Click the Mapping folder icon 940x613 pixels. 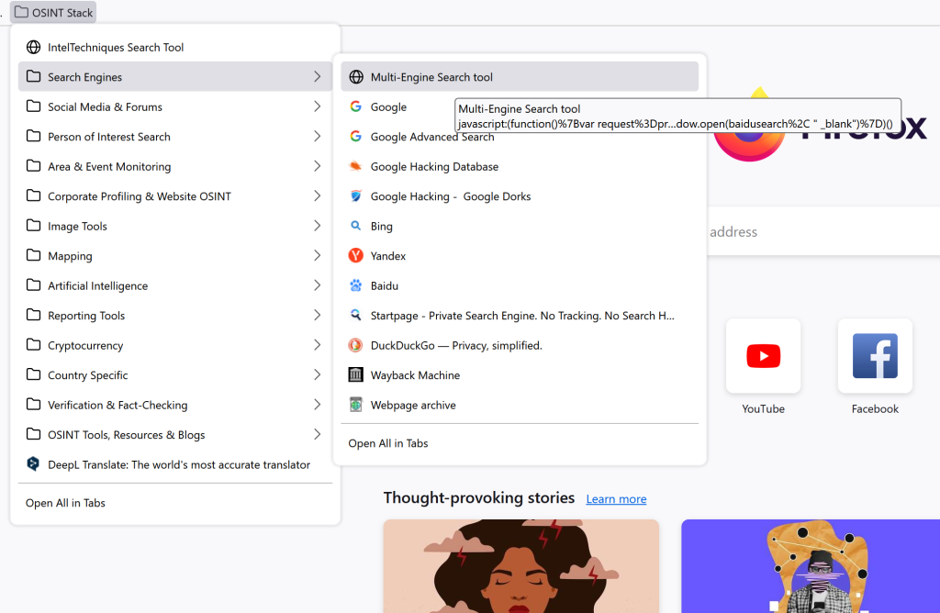[x=34, y=256]
